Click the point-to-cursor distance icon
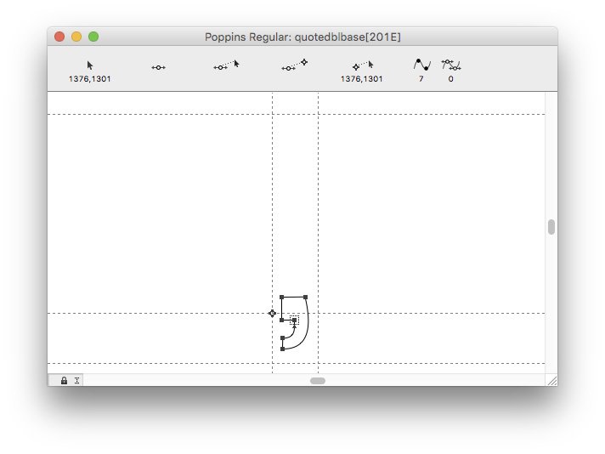This screenshot has width=605, height=454. pos(226,65)
